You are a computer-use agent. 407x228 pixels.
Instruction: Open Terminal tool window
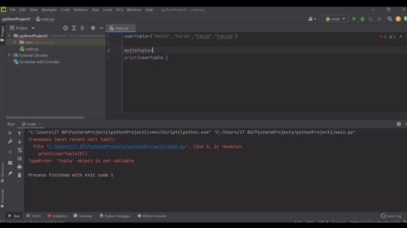point(83,216)
